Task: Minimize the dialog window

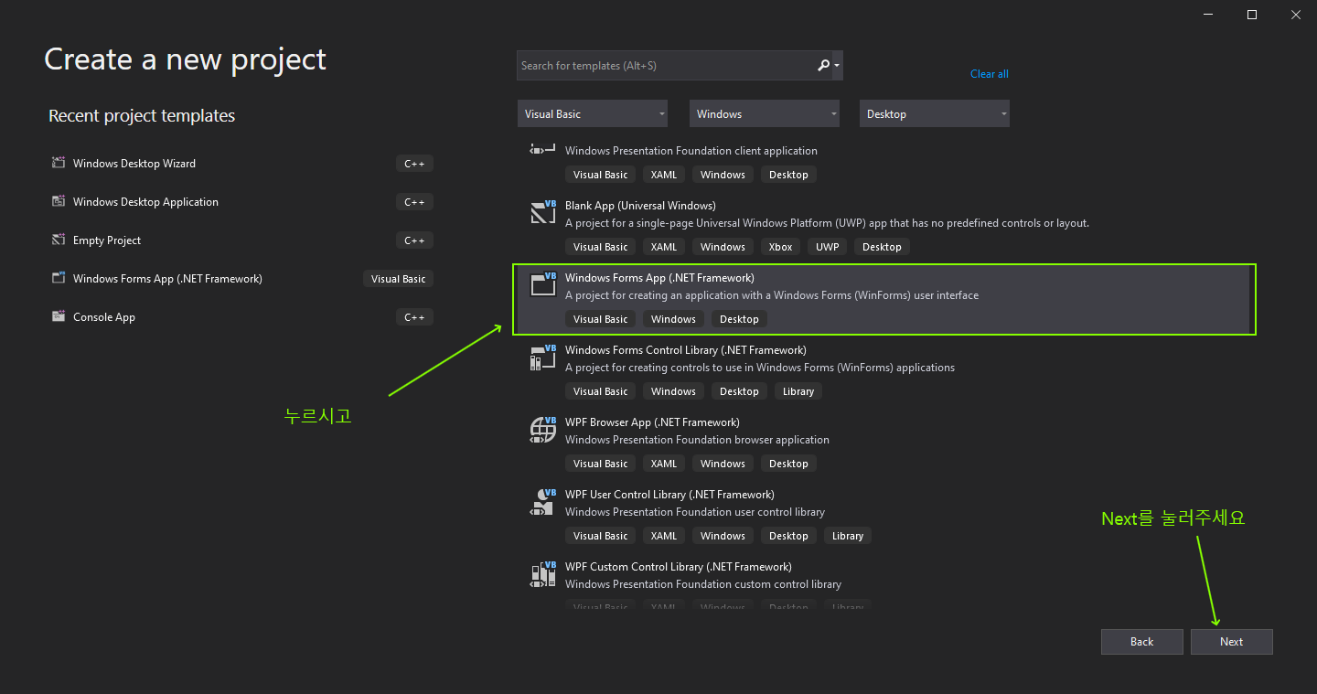Action: 1209,14
